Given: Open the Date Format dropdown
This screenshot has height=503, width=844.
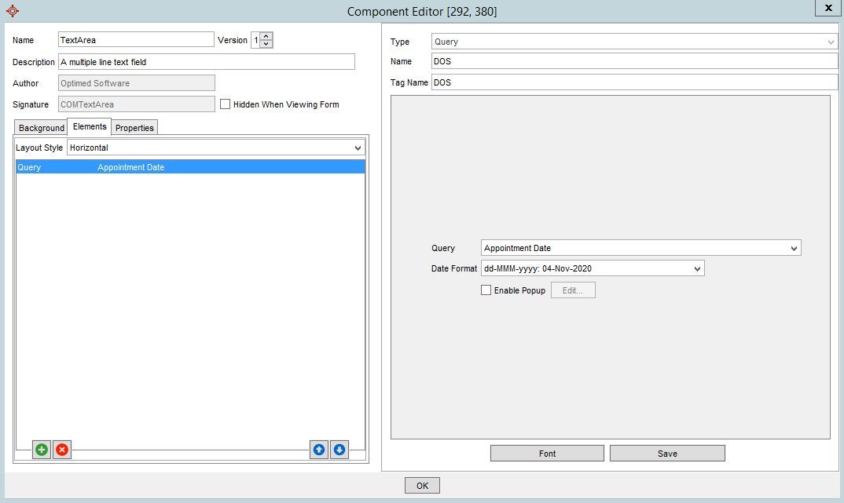Looking at the screenshot, I should click(x=698, y=268).
